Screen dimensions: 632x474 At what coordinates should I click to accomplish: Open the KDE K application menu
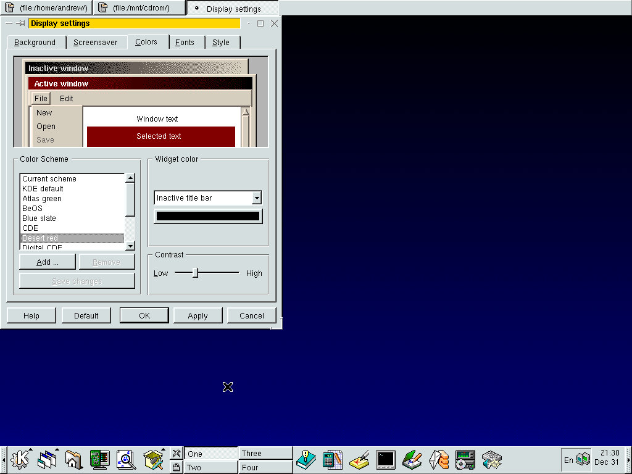pos(20,459)
